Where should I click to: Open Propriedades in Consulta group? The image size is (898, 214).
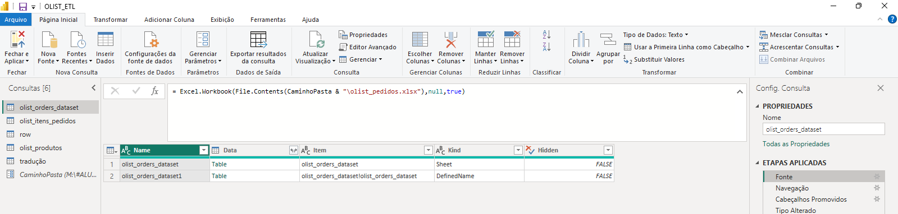[x=363, y=35]
